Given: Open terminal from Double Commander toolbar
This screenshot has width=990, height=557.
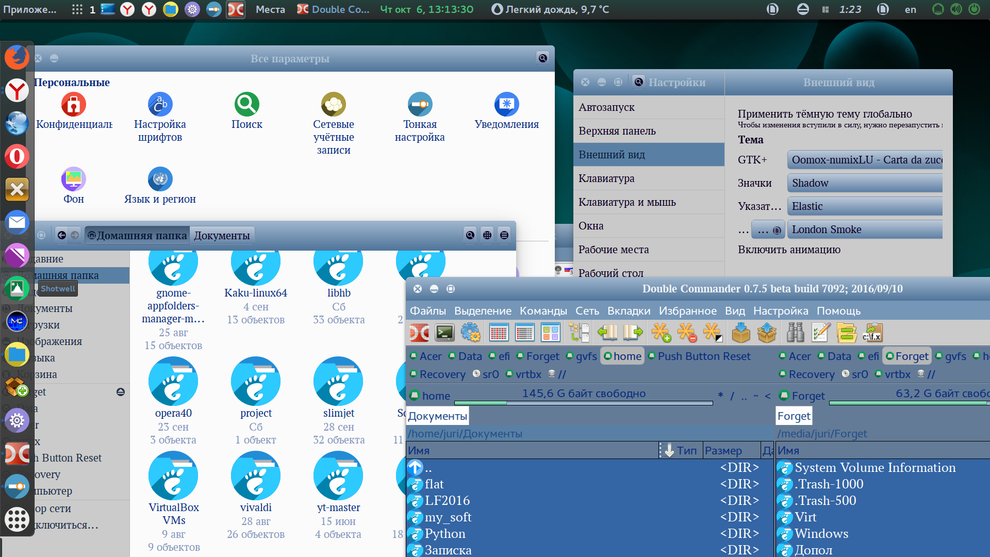Looking at the screenshot, I should [444, 333].
